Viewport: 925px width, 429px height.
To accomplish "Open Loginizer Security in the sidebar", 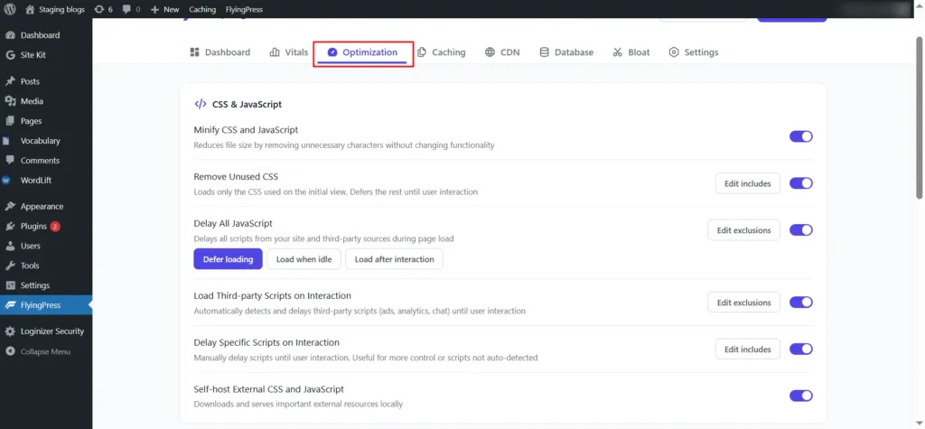I will 52,331.
